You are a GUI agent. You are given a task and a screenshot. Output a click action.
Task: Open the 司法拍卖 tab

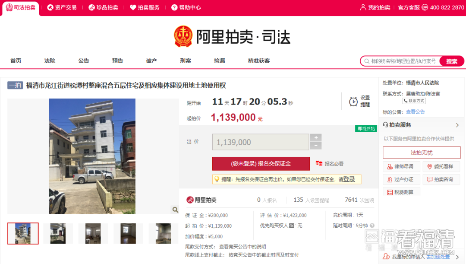click(21, 7)
